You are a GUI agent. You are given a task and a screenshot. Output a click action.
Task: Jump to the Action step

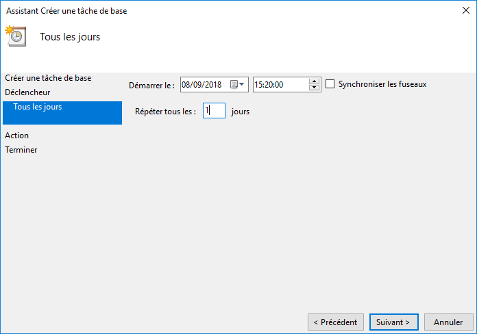[16, 136]
